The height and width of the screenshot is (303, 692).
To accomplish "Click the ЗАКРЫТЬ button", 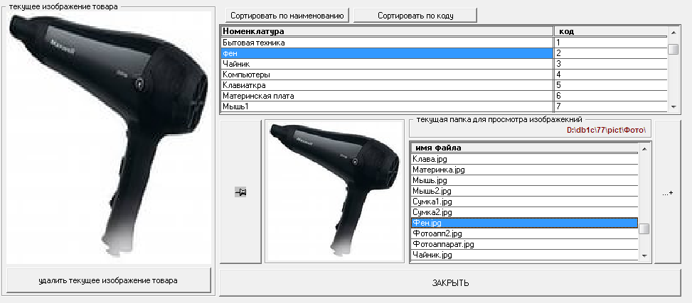I will point(450,282).
